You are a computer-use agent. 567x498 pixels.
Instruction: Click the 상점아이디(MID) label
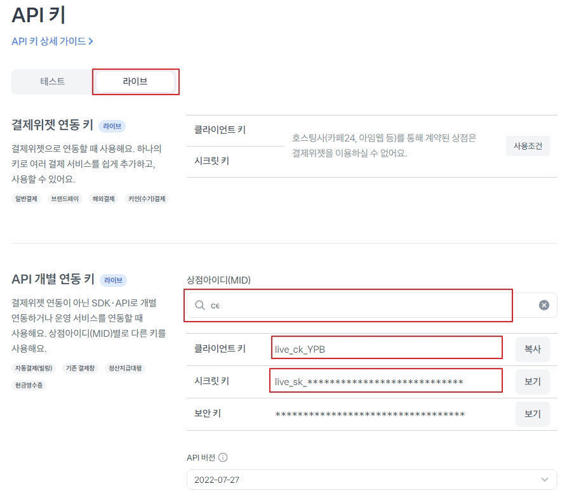point(219,280)
